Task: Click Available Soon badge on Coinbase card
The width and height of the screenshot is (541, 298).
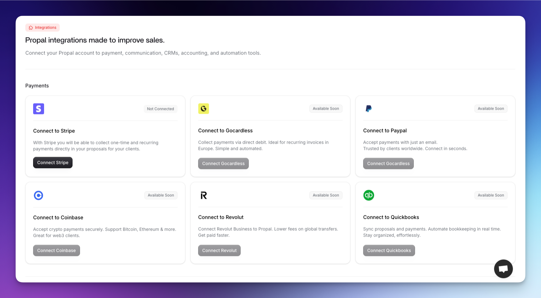Action: (x=161, y=195)
